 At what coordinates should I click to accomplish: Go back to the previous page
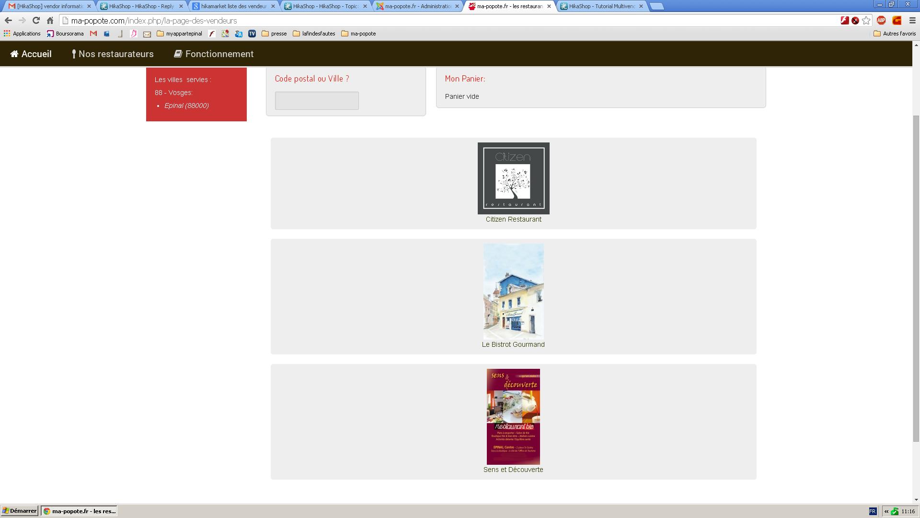pos(8,21)
